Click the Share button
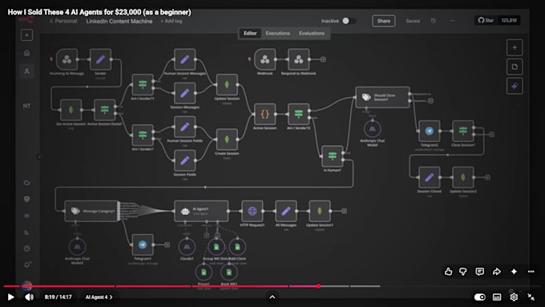 tap(383, 21)
